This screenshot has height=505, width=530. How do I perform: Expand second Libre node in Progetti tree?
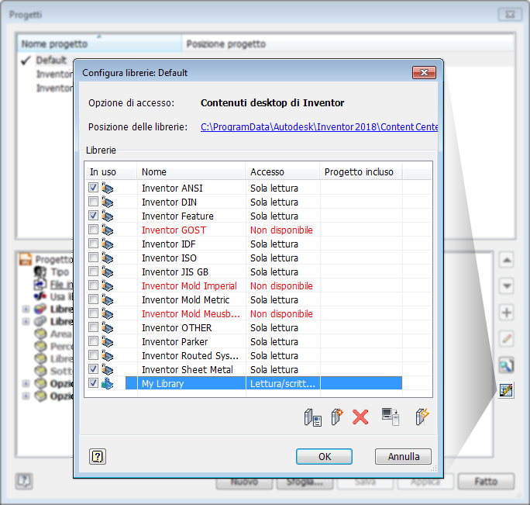[x=26, y=321]
